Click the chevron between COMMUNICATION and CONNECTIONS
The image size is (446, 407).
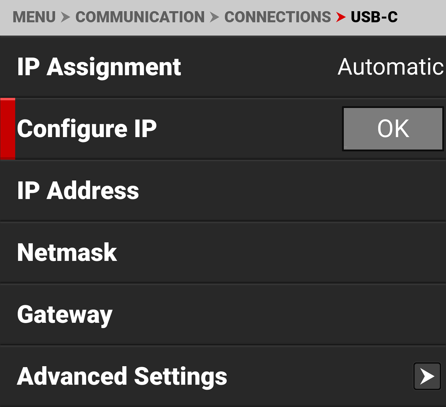click(214, 17)
